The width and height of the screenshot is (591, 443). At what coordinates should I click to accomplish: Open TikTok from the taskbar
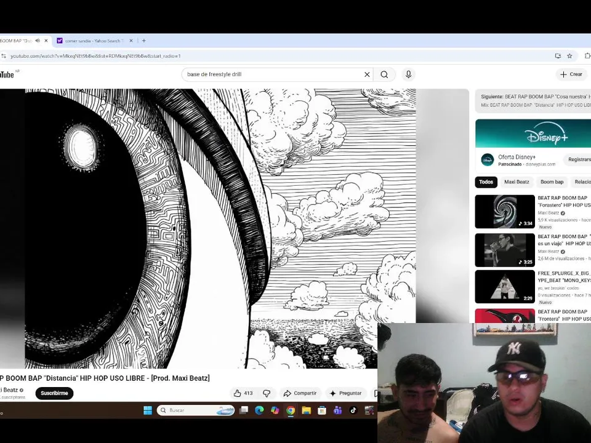click(x=353, y=410)
